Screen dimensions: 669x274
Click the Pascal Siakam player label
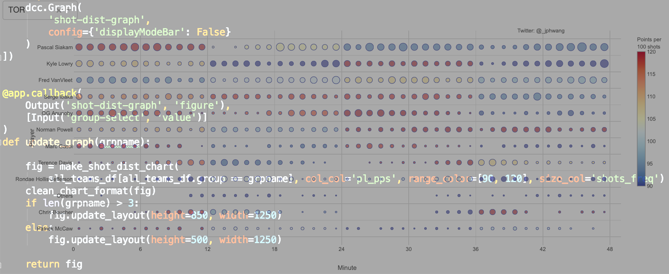(55, 47)
